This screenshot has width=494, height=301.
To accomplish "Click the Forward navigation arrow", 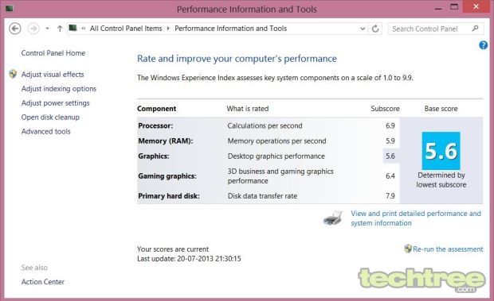I will click(33, 29).
